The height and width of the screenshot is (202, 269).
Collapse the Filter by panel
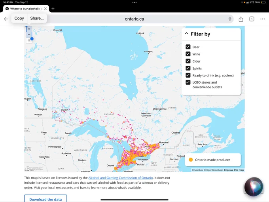click(186, 34)
